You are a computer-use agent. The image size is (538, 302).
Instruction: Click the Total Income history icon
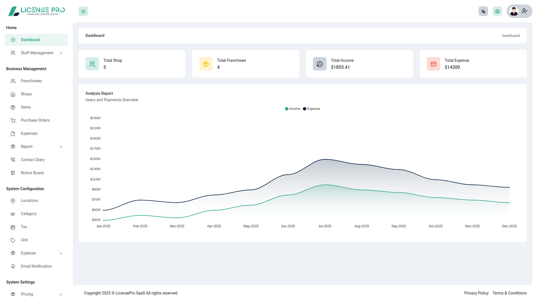[x=319, y=64]
